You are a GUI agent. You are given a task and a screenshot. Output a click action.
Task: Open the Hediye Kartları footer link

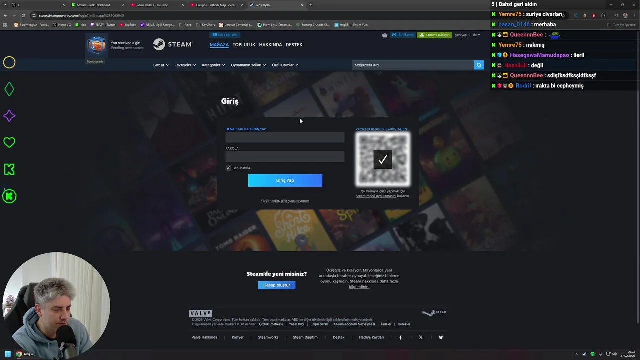pos(371,337)
